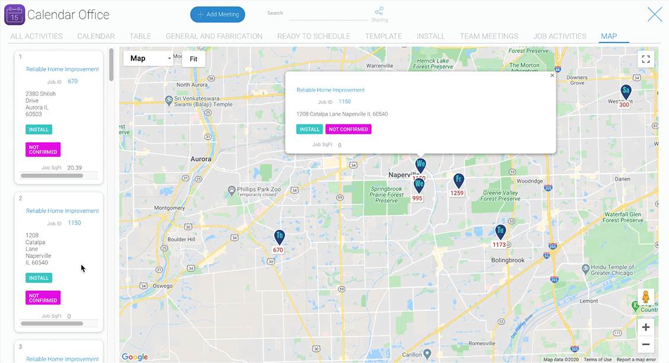This screenshot has width=669, height=363.
Task: Focus the Search input field
Action: (x=328, y=15)
